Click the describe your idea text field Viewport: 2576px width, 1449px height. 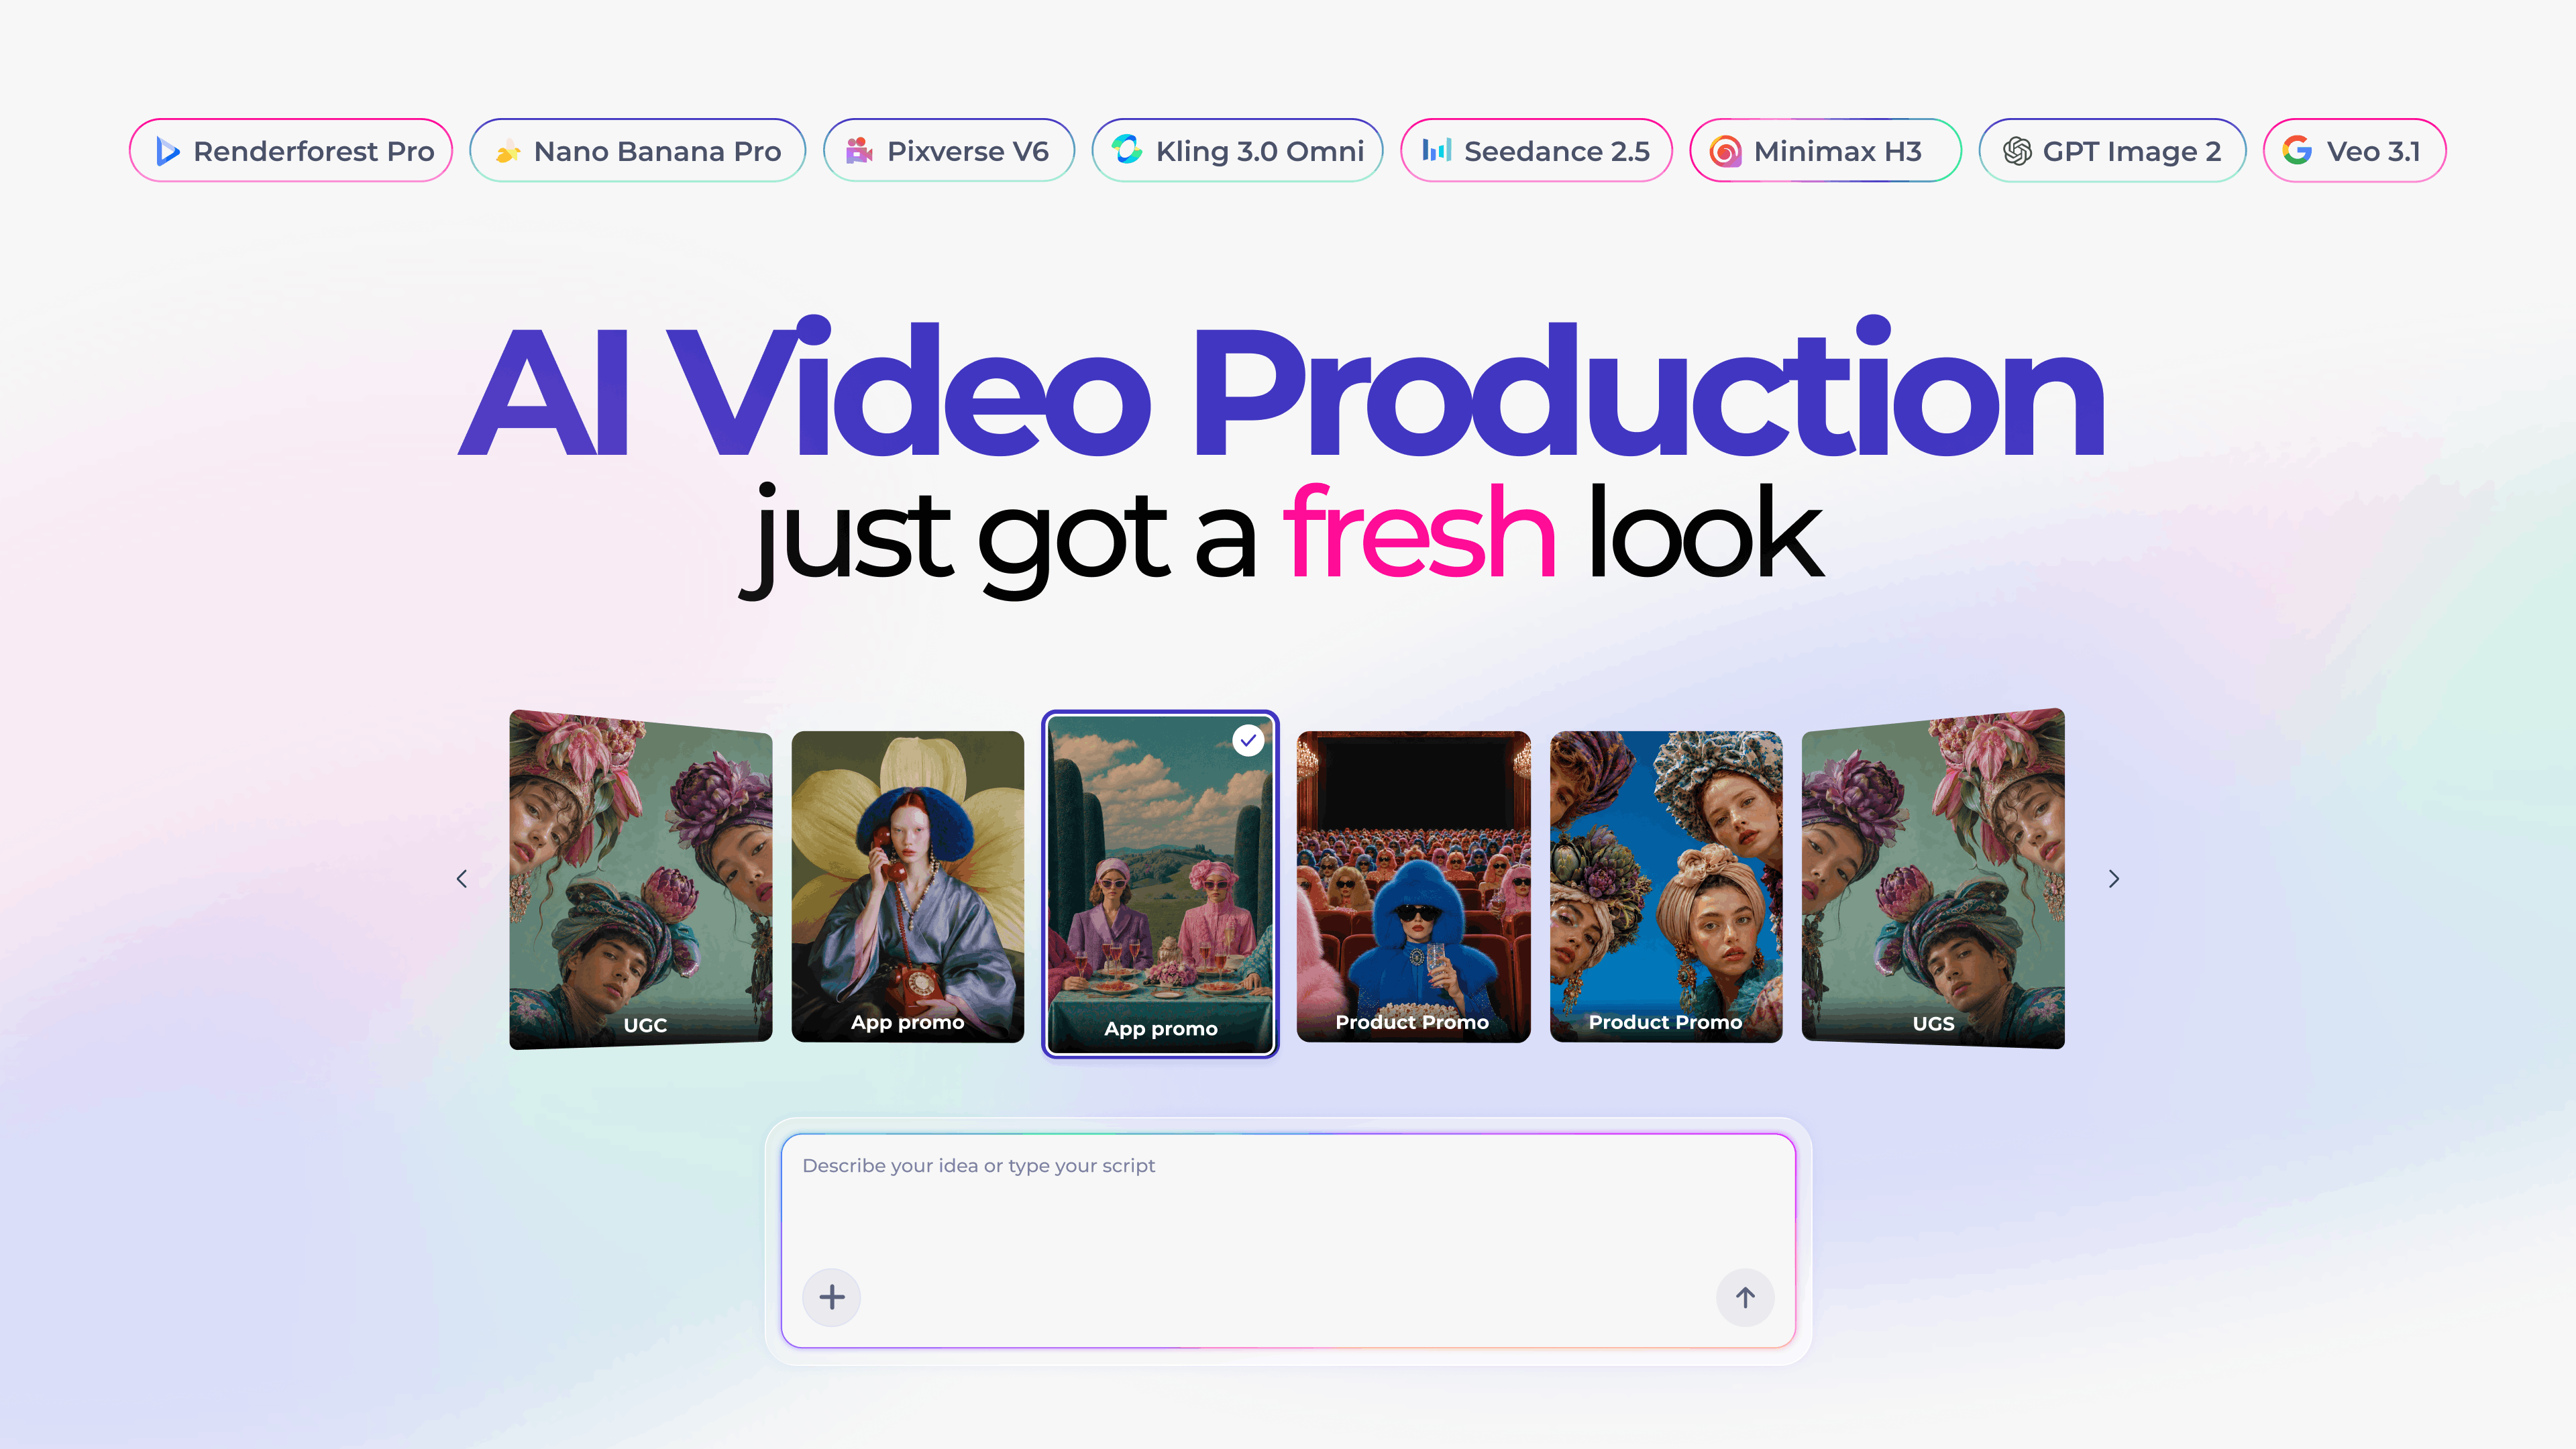point(1288,1240)
